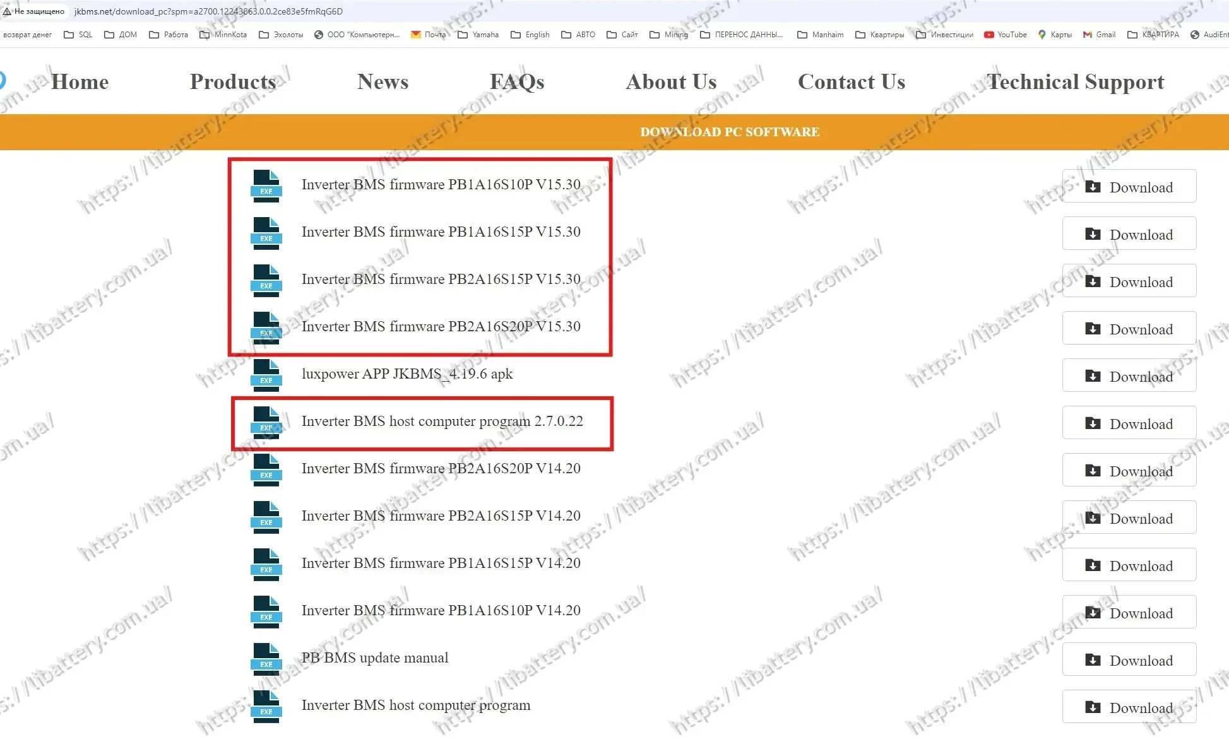View the not-secure site warning icon
Viewport: 1229px width, 737px height.
7,11
